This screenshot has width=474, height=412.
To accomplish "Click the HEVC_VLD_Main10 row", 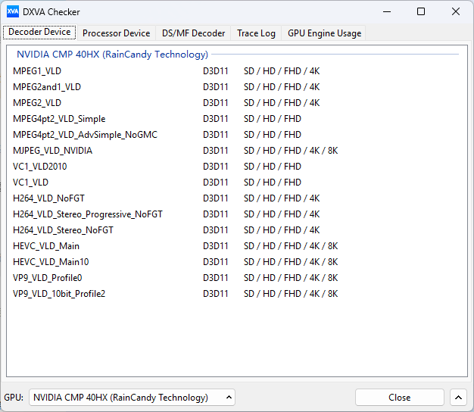I will point(51,262).
